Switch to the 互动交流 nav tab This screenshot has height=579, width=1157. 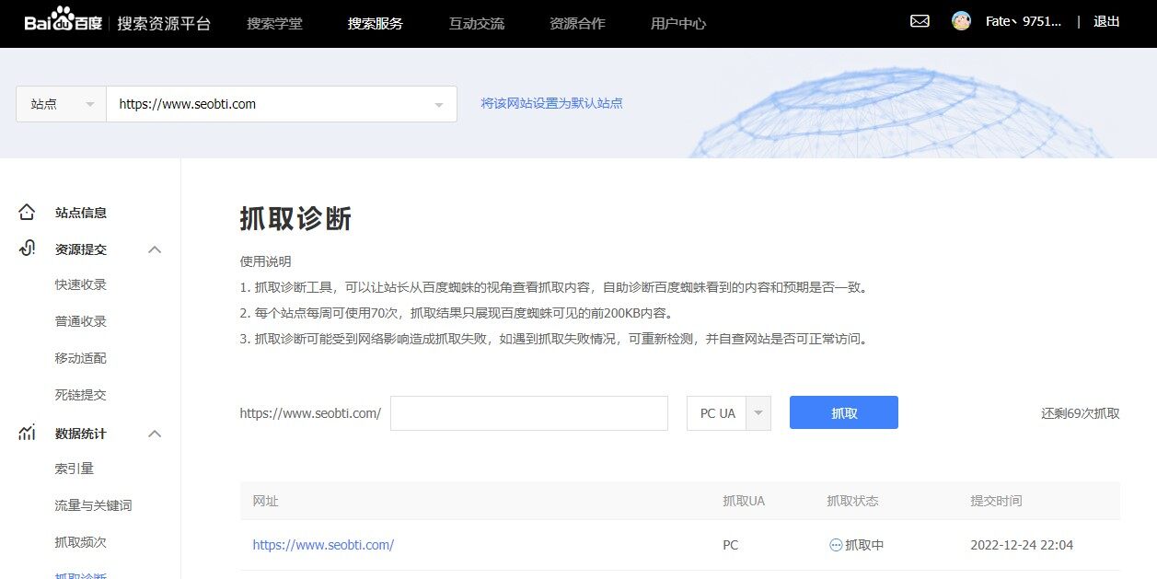coord(476,23)
